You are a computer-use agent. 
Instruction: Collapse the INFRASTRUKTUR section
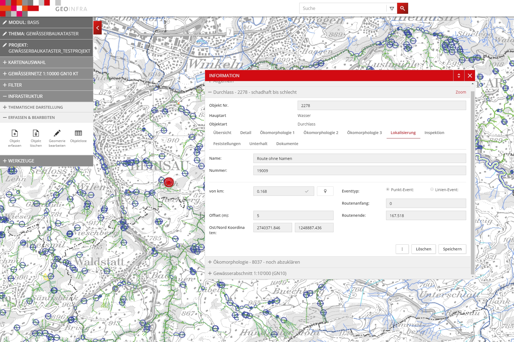(x=46, y=96)
